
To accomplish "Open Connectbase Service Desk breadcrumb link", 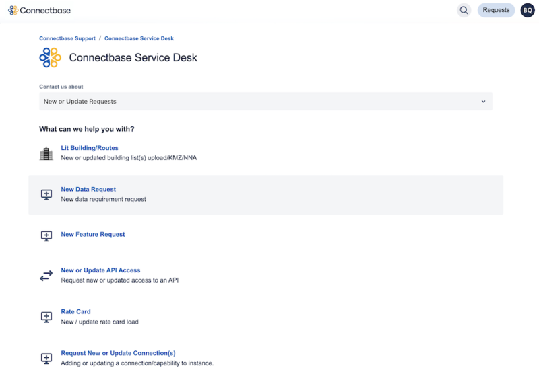I will (x=139, y=38).
